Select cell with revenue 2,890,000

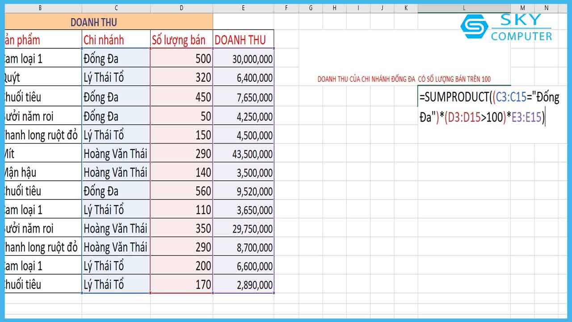click(x=243, y=284)
